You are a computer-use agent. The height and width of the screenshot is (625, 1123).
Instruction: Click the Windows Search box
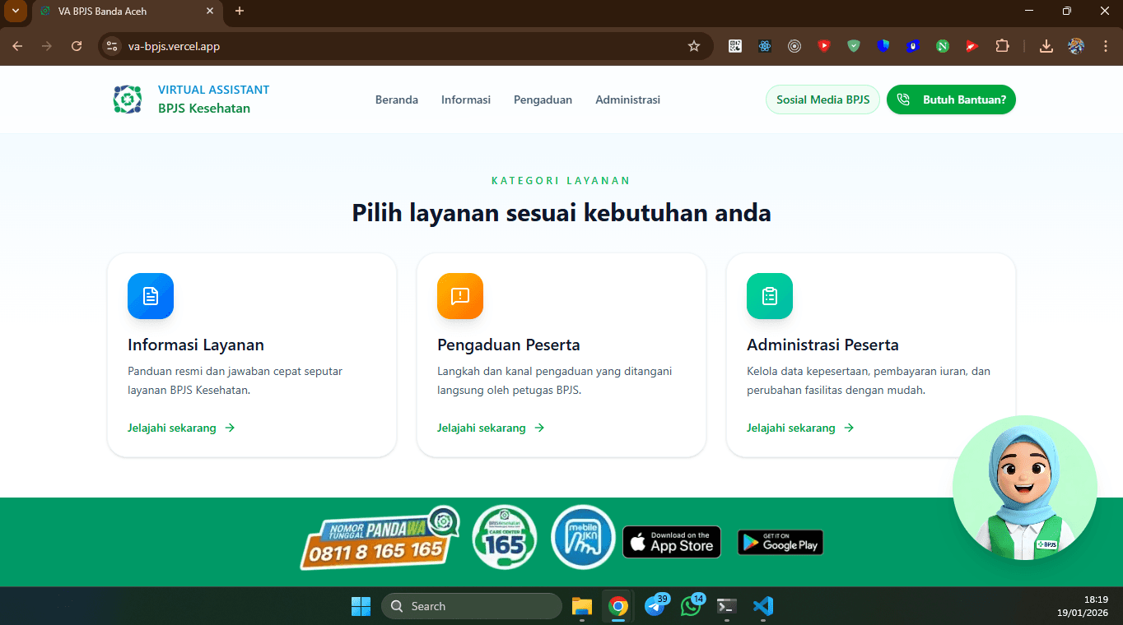click(472, 606)
